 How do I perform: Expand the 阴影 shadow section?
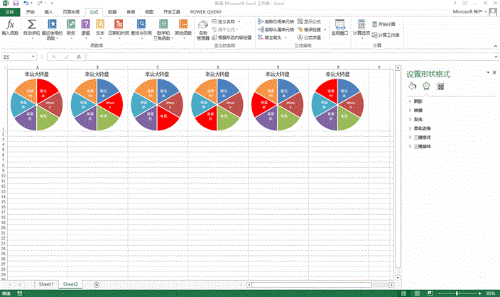point(420,101)
